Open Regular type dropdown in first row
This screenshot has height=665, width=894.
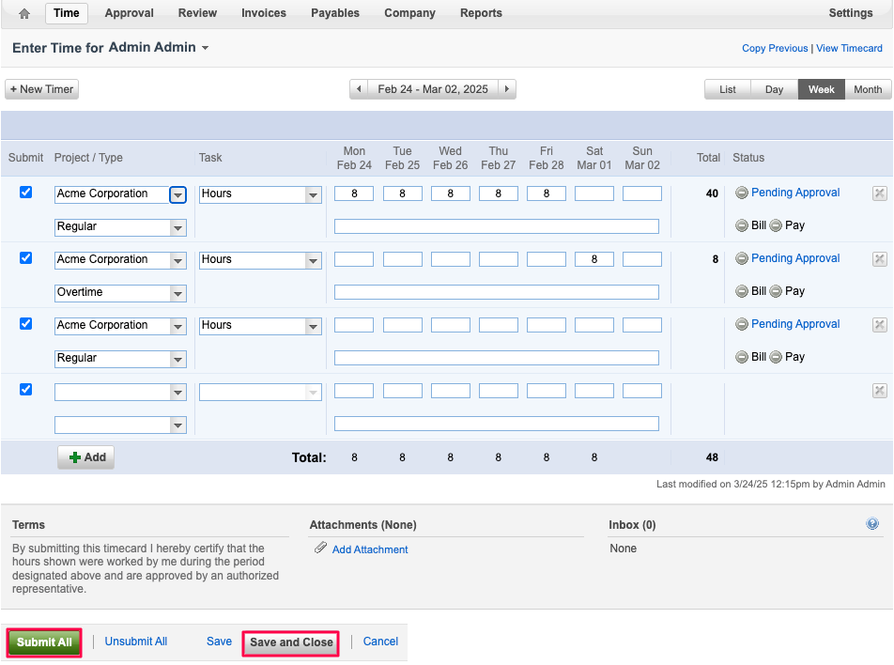(x=177, y=228)
